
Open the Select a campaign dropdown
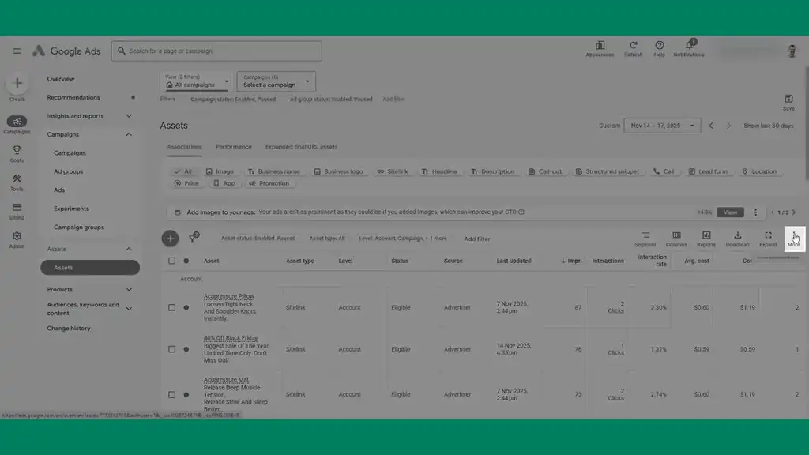pyautogui.click(x=276, y=81)
